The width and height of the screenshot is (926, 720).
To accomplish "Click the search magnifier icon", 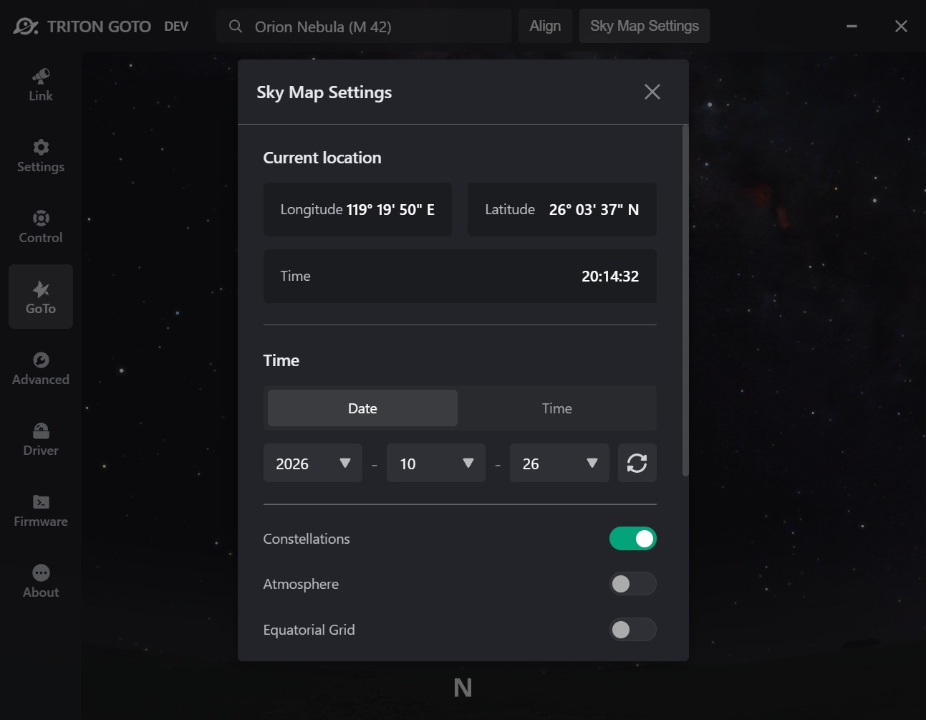I will [x=235, y=27].
